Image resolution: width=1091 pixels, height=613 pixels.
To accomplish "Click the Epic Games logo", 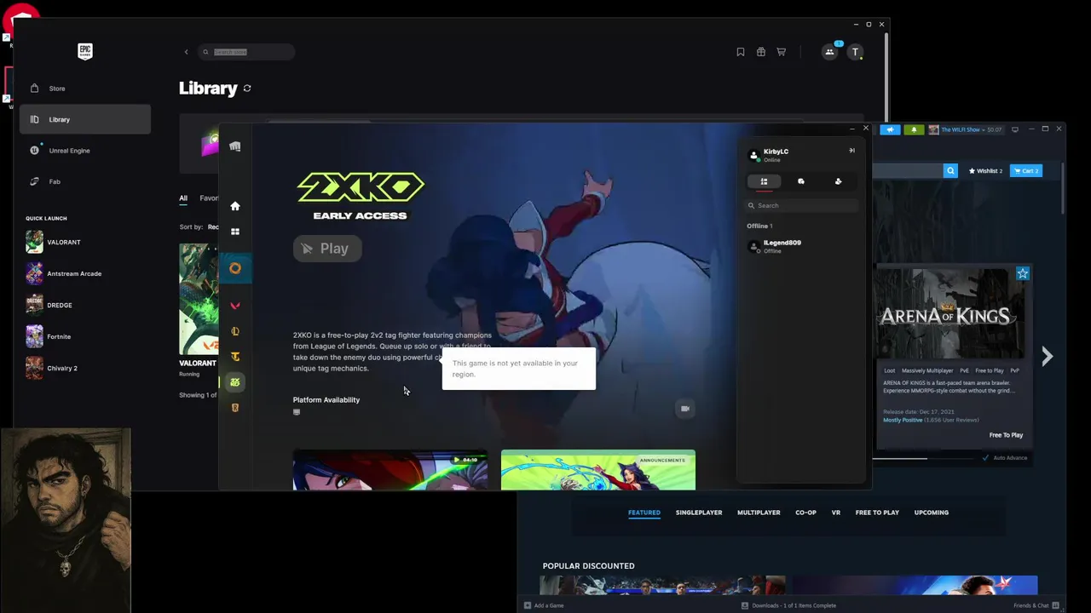I will click(x=85, y=52).
